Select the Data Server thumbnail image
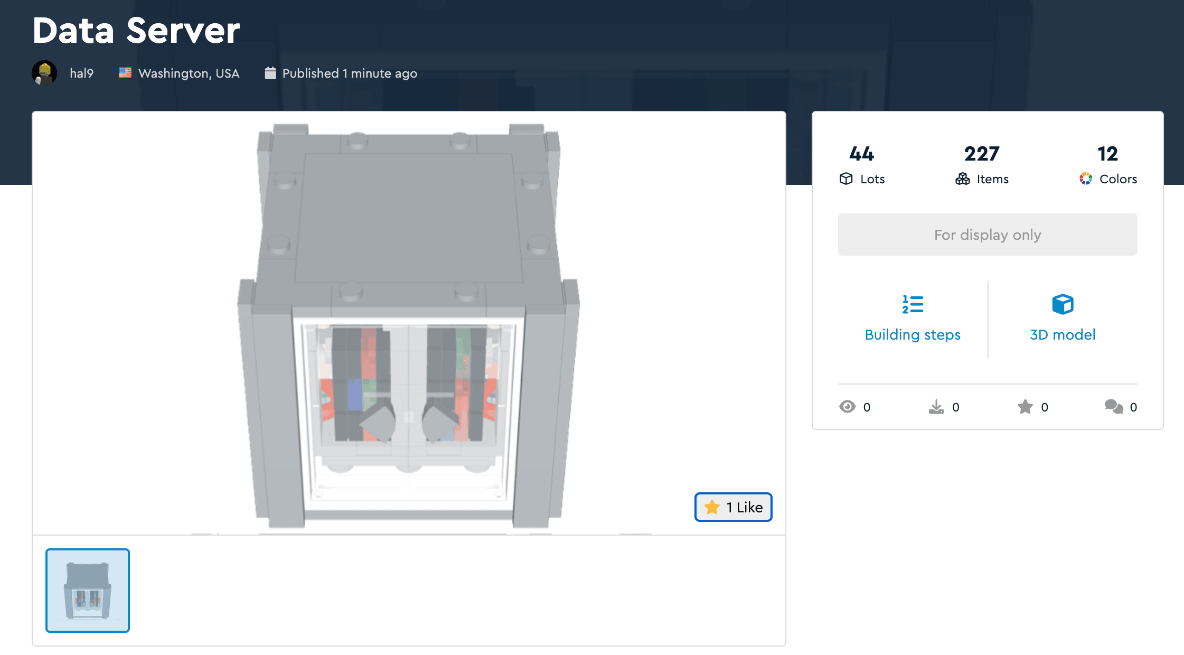Viewport: 1184px width, 655px height. point(88,591)
